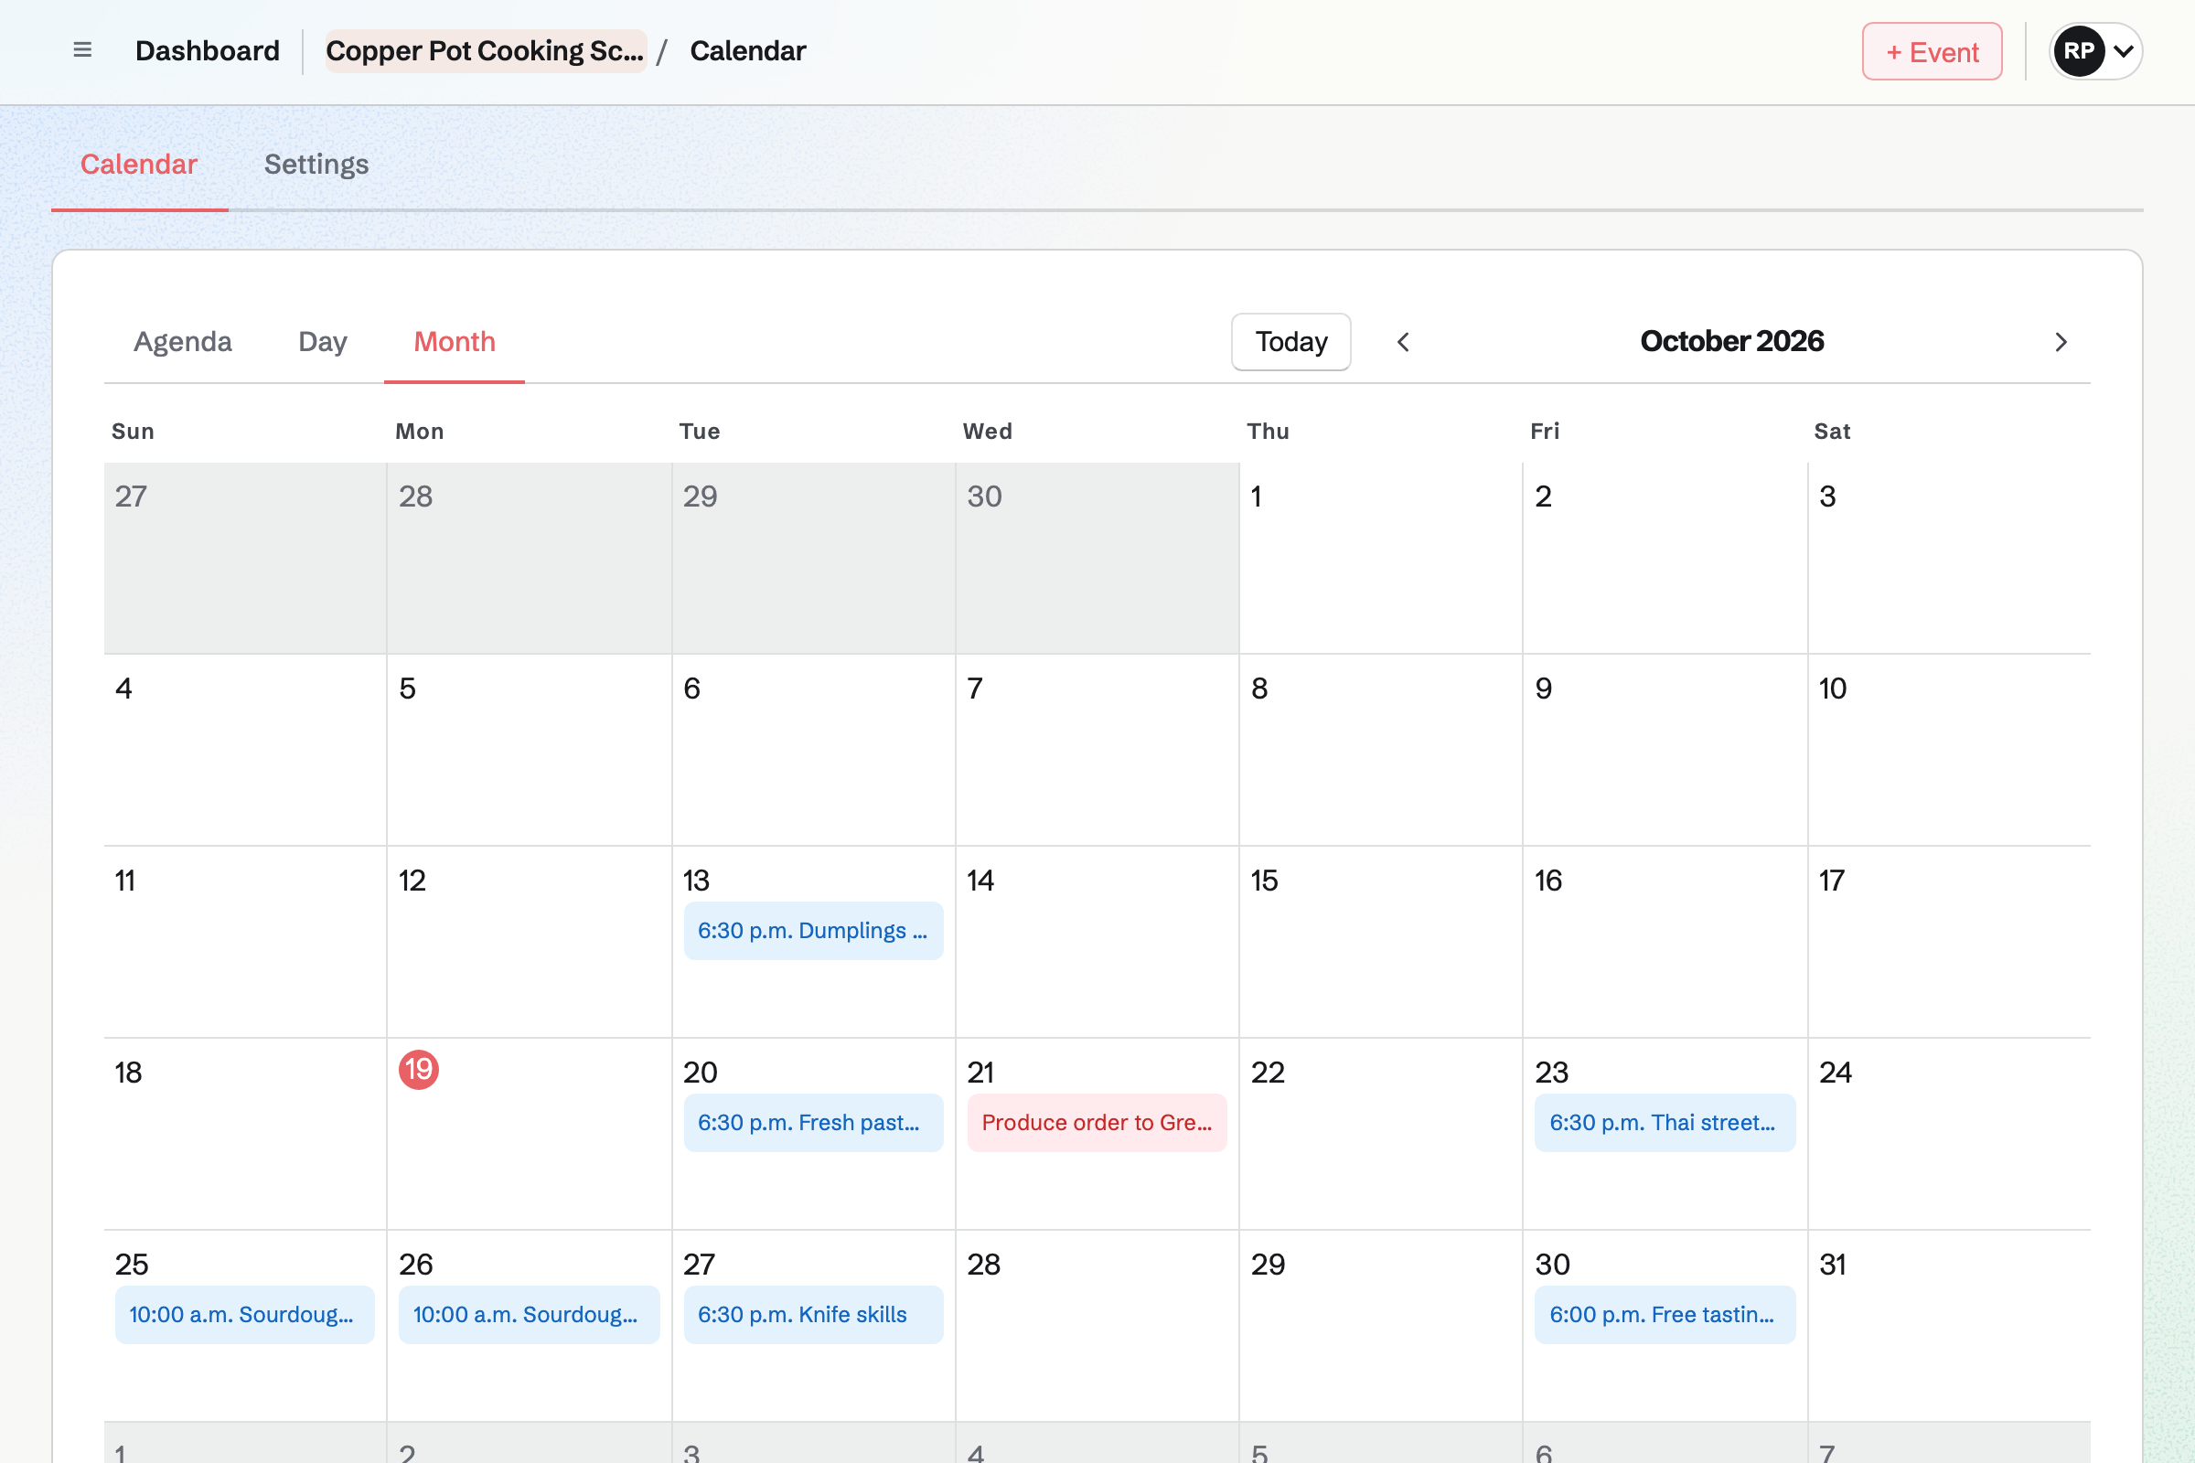Open the 6:30 p.m. Thai street event
The height and width of the screenshot is (1463, 2195).
(x=1665, y=1123)
